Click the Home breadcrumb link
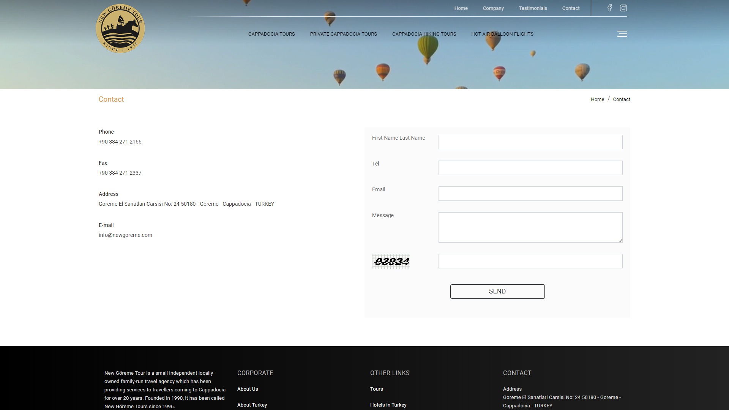Viewport: 729px width, 410px height. (597, 99)
